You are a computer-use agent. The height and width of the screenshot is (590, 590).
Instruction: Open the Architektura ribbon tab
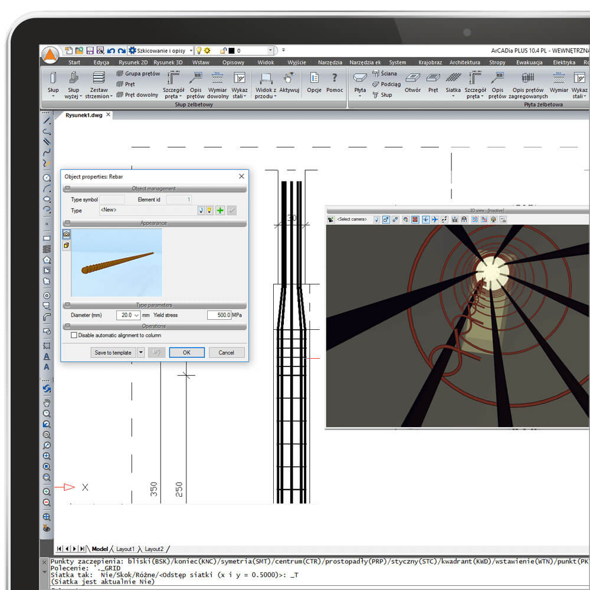point(465,63)
